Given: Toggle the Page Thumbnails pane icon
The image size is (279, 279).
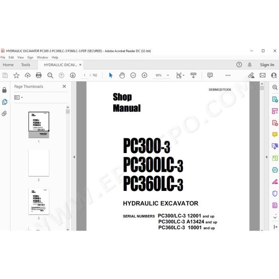Looking at the screenshot, I should (x=5, y=102).
